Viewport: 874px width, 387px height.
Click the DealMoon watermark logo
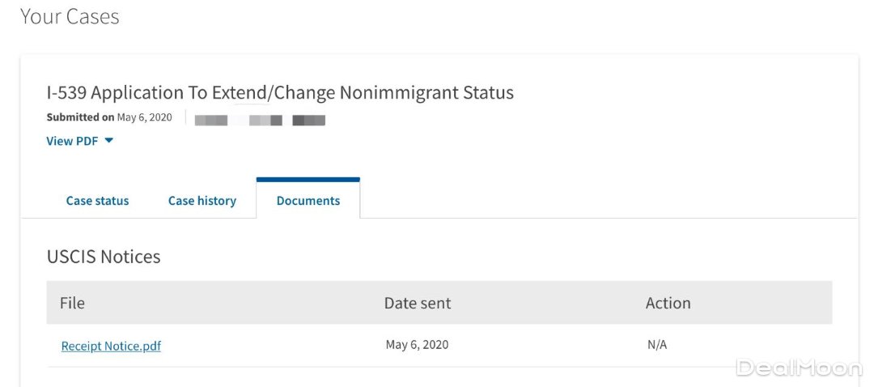[x=799, y=368]
